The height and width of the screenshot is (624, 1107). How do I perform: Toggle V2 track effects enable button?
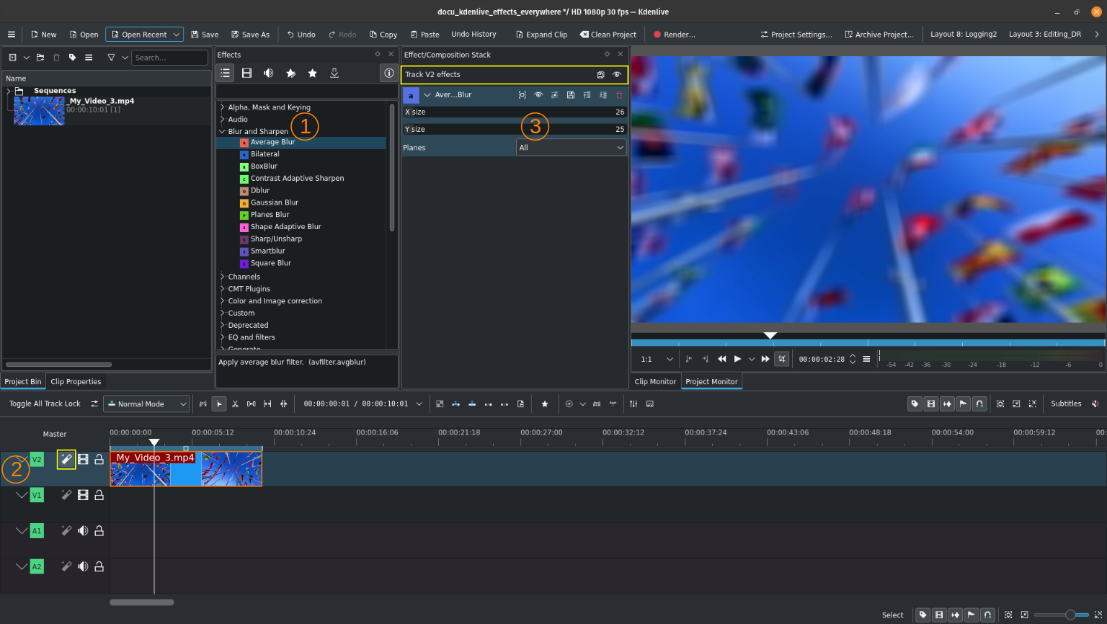66,459
